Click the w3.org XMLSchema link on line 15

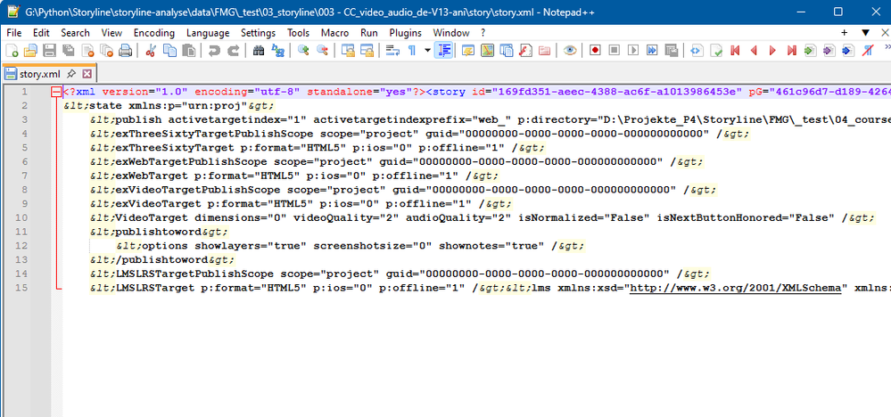click(736, 288)
